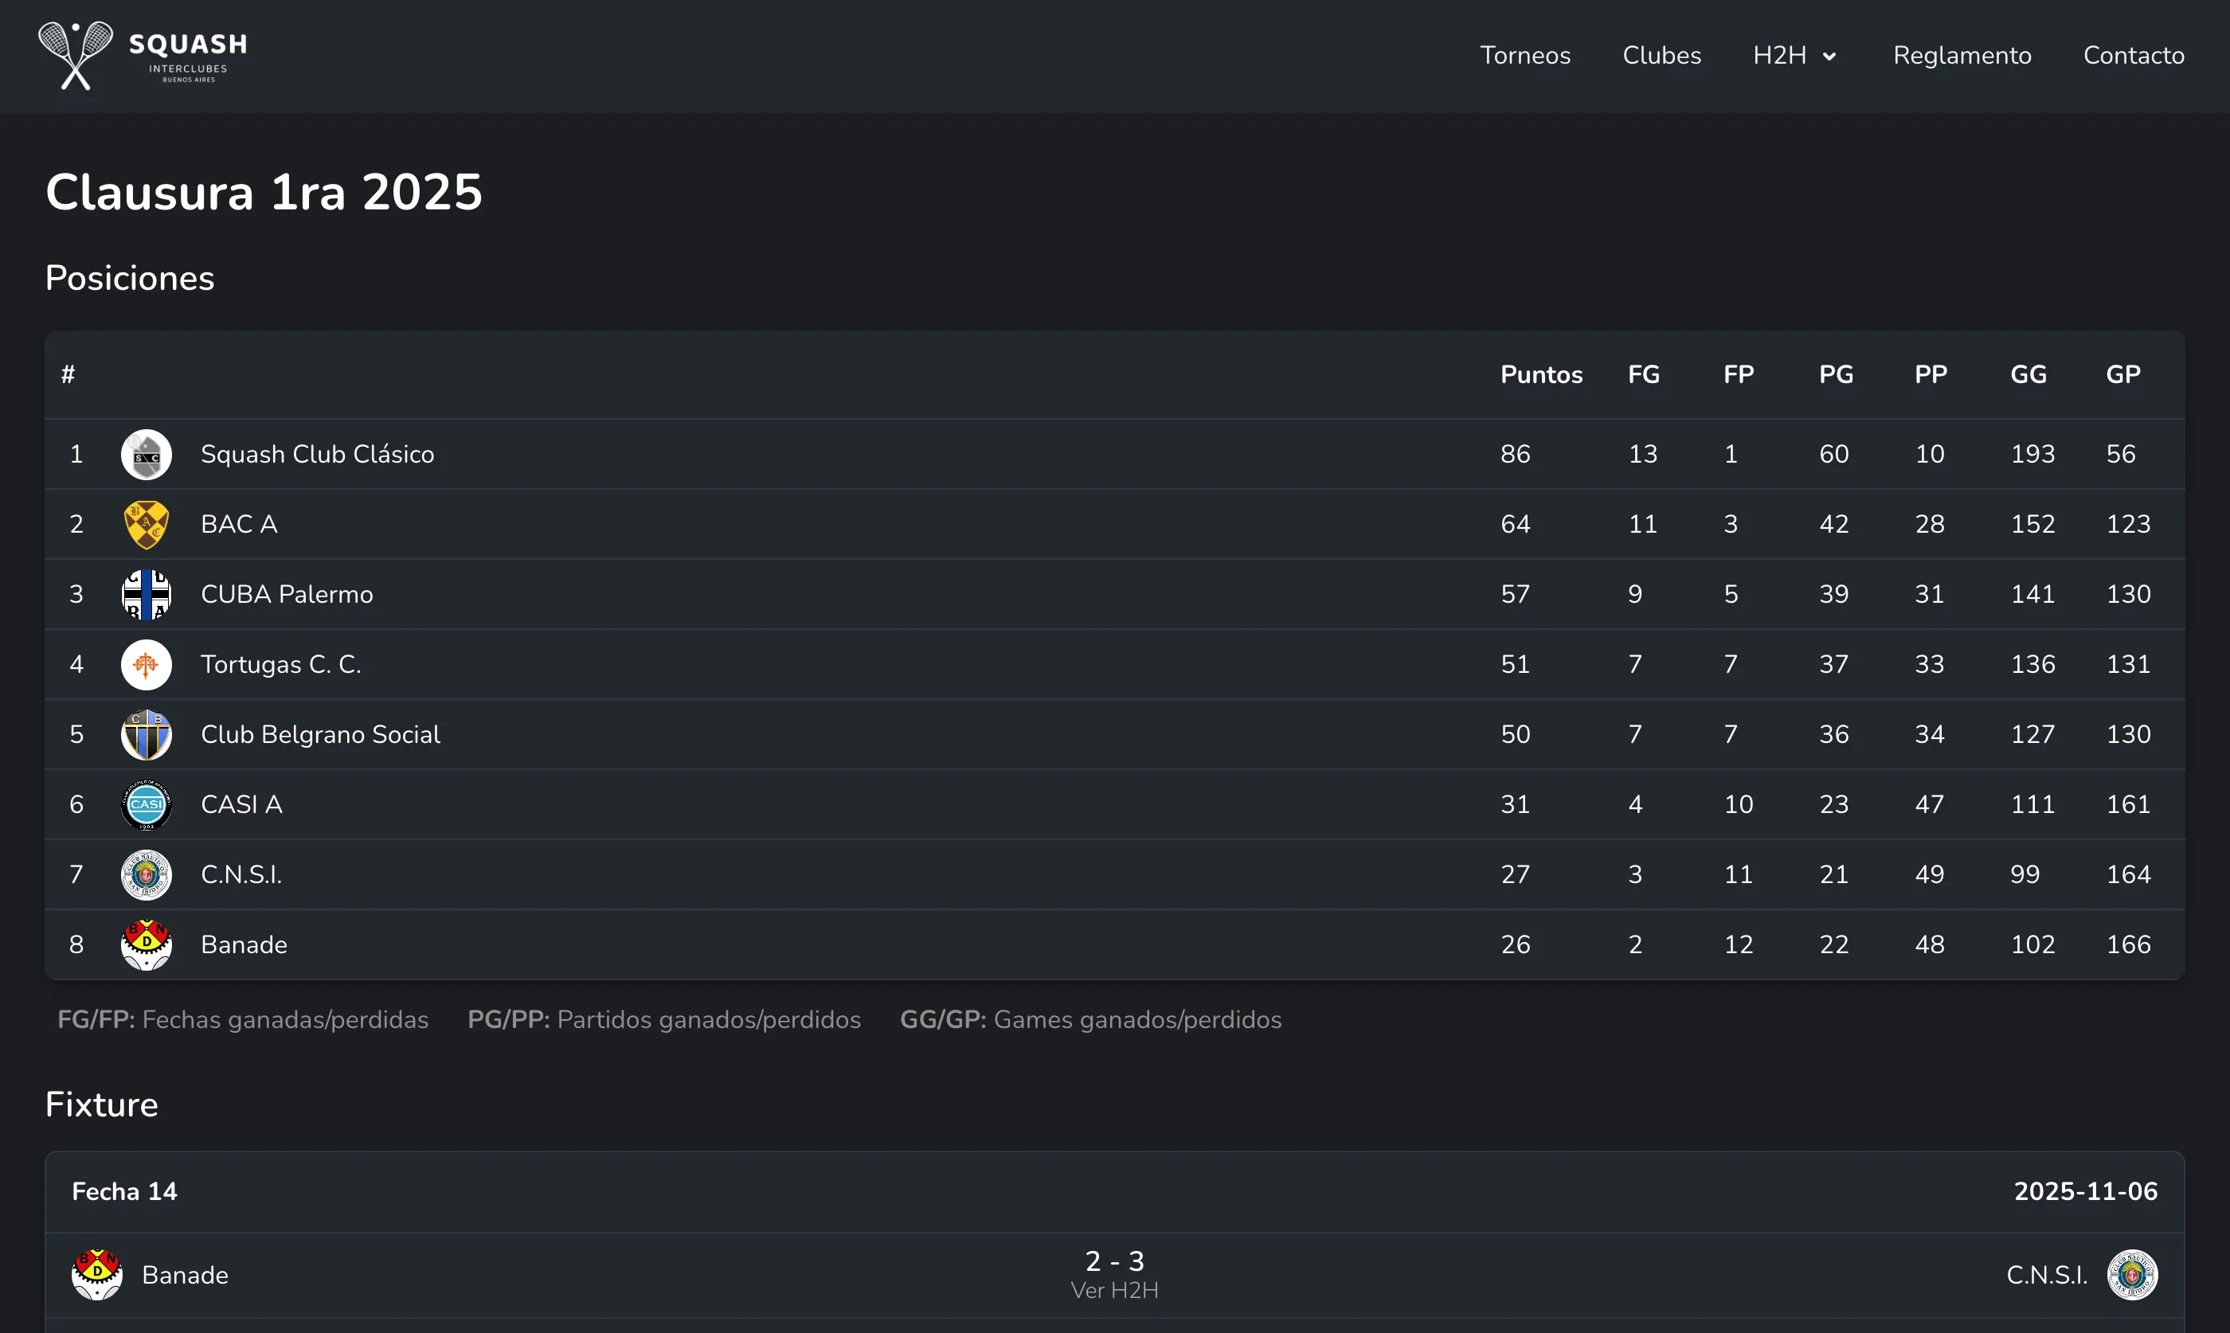The height and width of the screenshot is (1333, 2230).
Task: Navigate to the Clubes section
Action: coord(1661,55)
